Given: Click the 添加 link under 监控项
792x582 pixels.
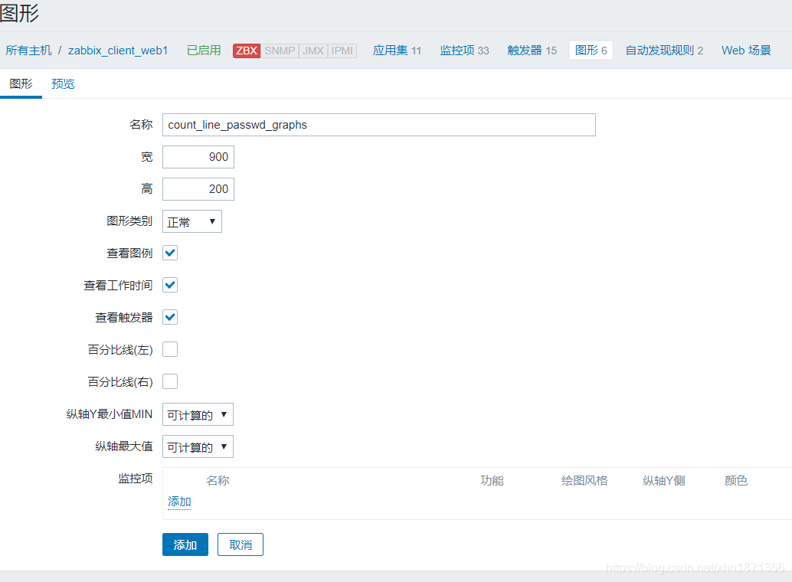Looking at the screenshot, I should tap(179, 502).
